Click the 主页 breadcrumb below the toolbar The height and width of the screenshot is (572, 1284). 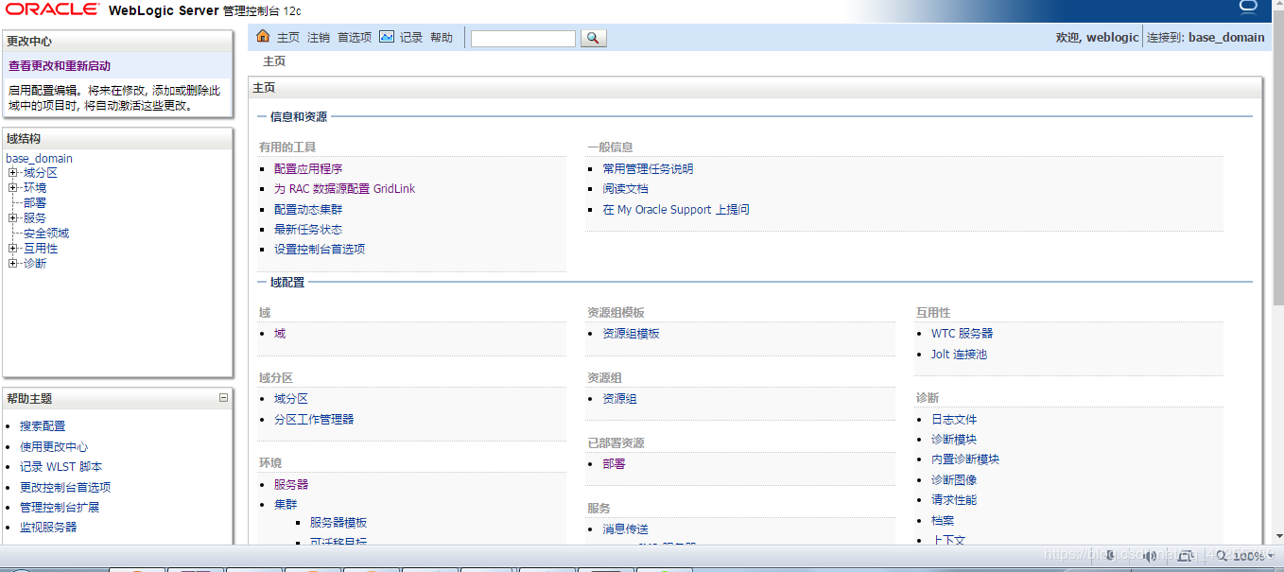click(x=274, y=61)
